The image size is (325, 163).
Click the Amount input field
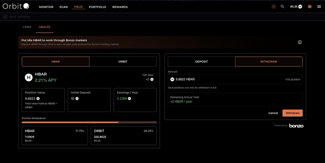235,79
